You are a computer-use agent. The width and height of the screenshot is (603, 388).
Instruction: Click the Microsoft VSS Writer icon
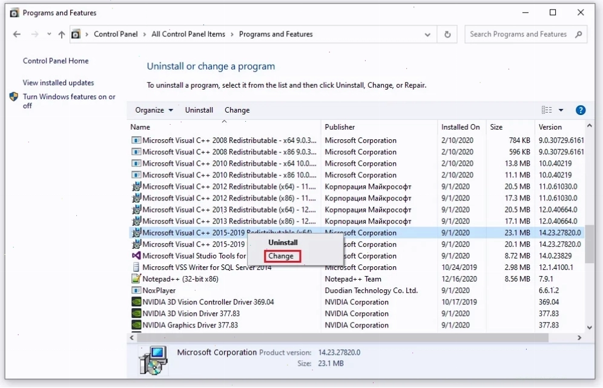(x=136, y=268)
